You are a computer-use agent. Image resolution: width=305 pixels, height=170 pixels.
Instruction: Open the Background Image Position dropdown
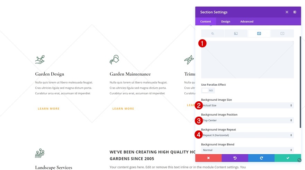247,120
